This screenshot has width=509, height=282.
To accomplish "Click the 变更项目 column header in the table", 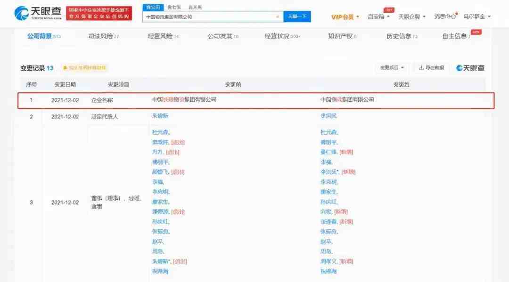I will pos(118,85).
